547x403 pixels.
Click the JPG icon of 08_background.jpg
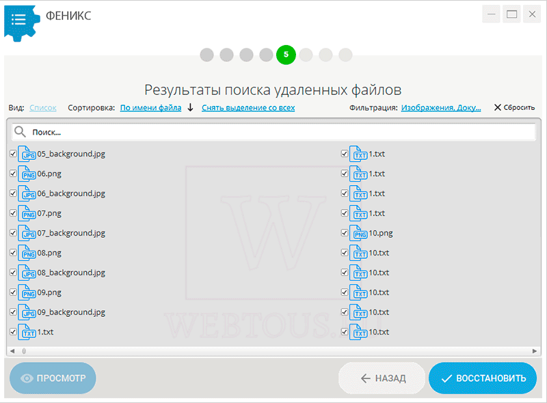click(x=27, y=273)
